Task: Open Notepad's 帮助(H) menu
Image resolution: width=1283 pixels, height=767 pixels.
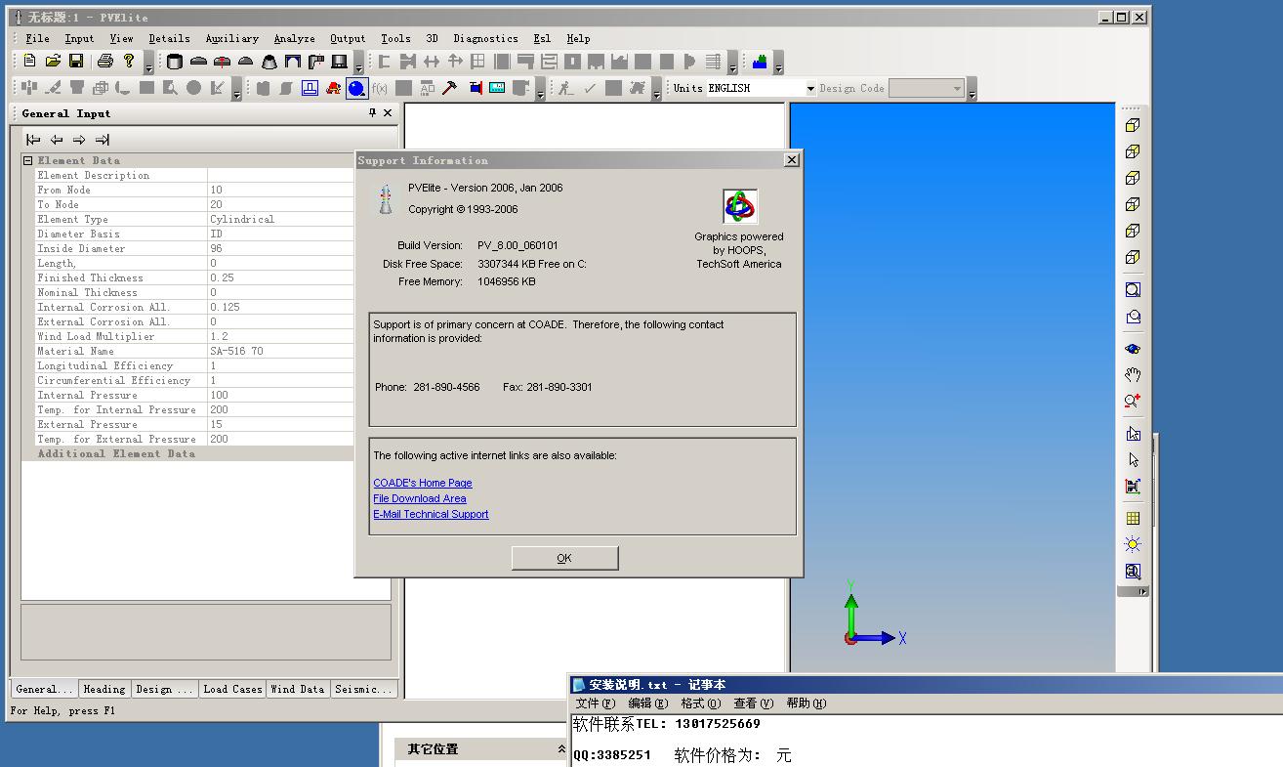Action: pyautogui.click(x=806, y=703)
